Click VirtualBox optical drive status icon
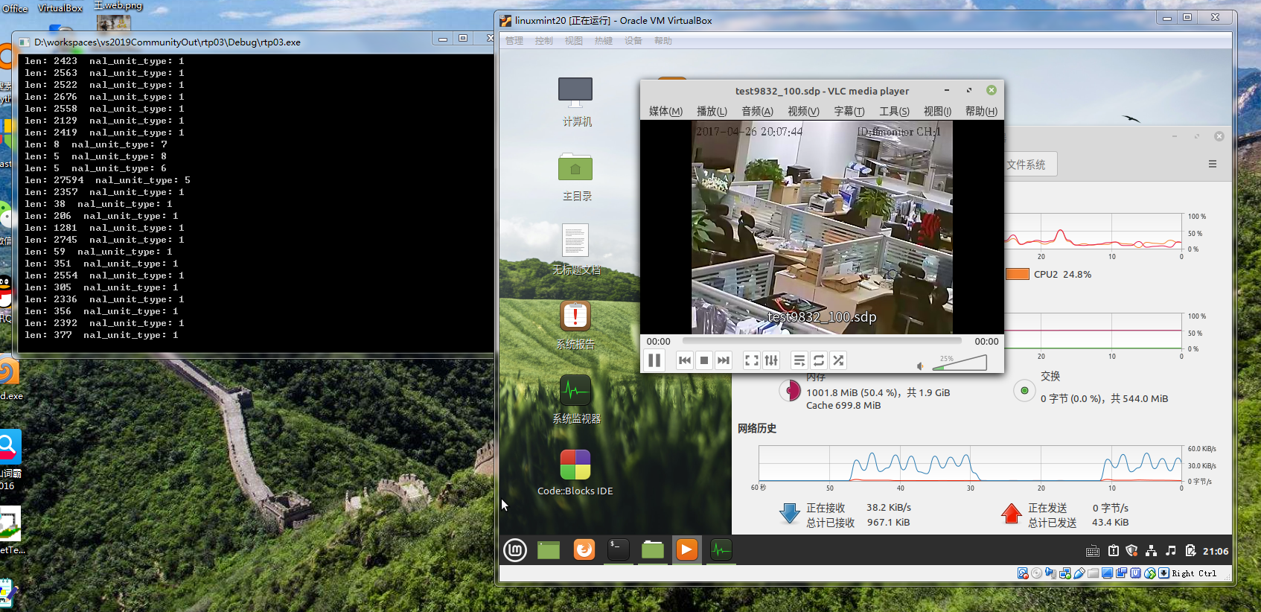 click(1036, 573)
